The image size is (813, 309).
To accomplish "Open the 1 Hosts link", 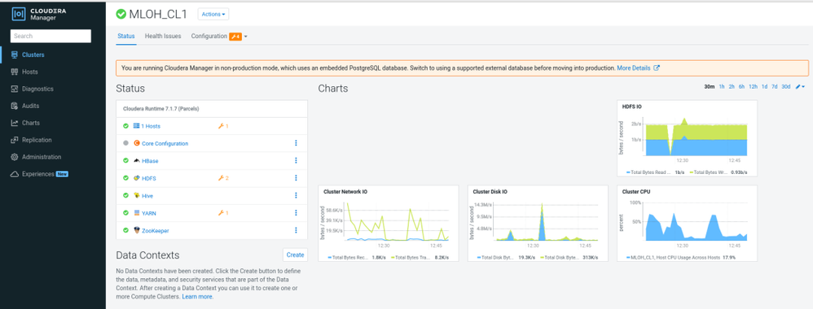I will click(x=151, y=126).
